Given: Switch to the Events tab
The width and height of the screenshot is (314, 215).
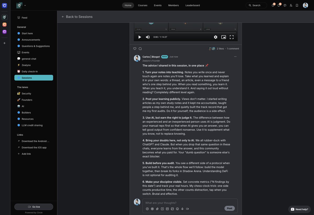Looking at the screenshot, I should click(x=158, y=5).
